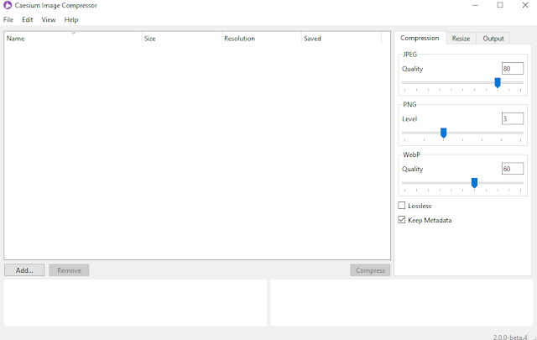Open the View menu
This screenshot has height=340, width=537.
click(49, 20)
